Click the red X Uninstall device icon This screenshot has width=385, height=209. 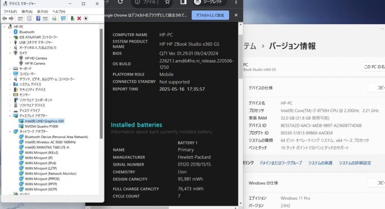click(x=79, y=18)
